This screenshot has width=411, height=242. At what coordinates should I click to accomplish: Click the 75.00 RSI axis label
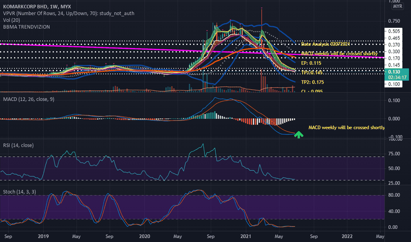pyautogui.click(x=394, y=154)
